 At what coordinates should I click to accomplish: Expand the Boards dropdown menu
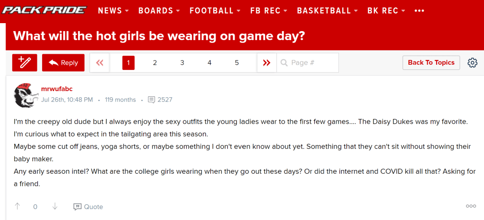pyautogui.click(x=159, y=11)
